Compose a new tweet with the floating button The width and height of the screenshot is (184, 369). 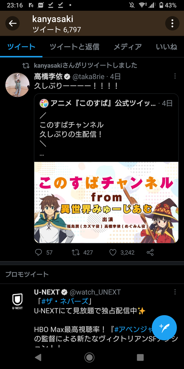coord(164,327)
